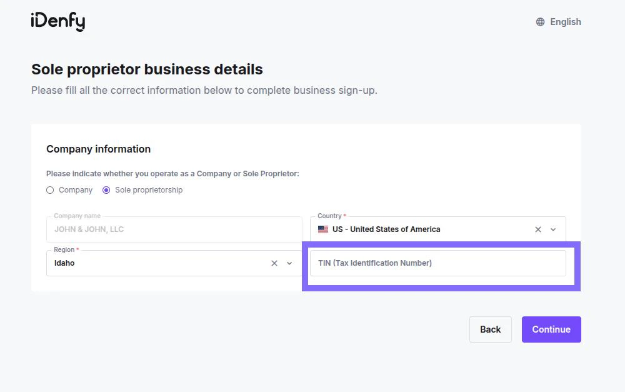Select the Company radio option
The height and width of the screenshot is (392, 625).
pyautogui.click(x=50, y=190)
